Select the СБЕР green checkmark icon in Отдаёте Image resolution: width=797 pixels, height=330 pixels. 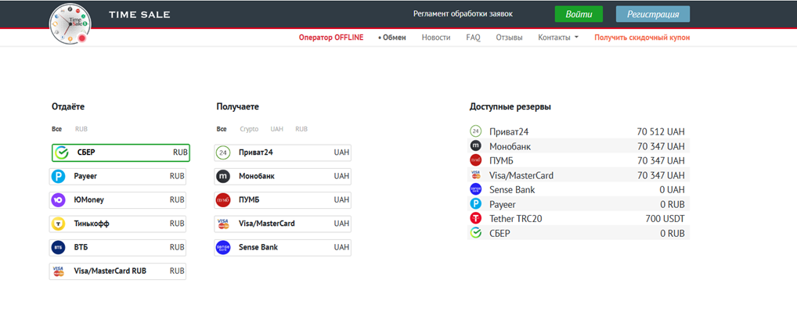(62, 152)
